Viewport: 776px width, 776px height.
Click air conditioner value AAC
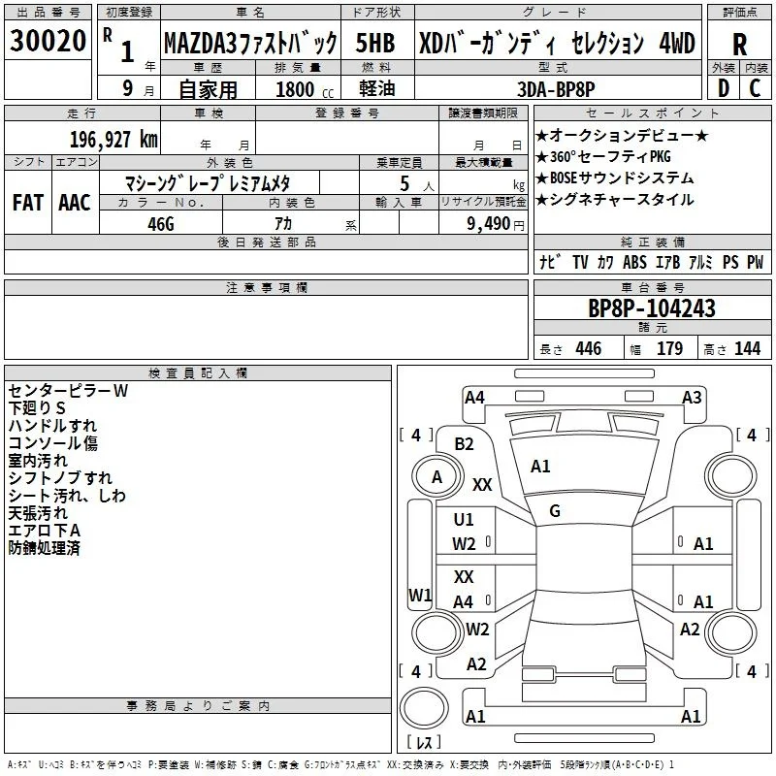(x=75, y=203)
